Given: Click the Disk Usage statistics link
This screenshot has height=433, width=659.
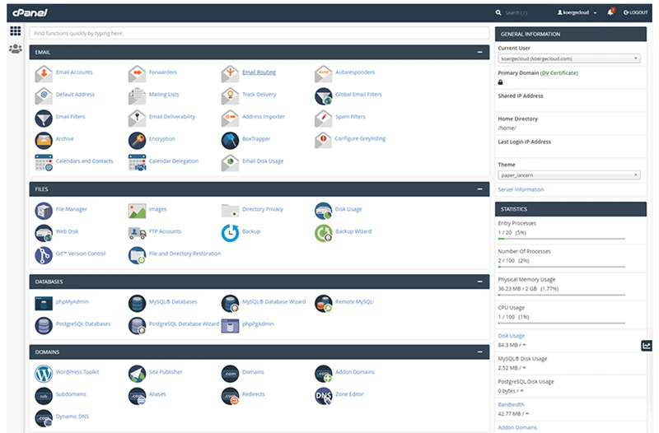Looking at the screenshot, I should coord(511,336).
